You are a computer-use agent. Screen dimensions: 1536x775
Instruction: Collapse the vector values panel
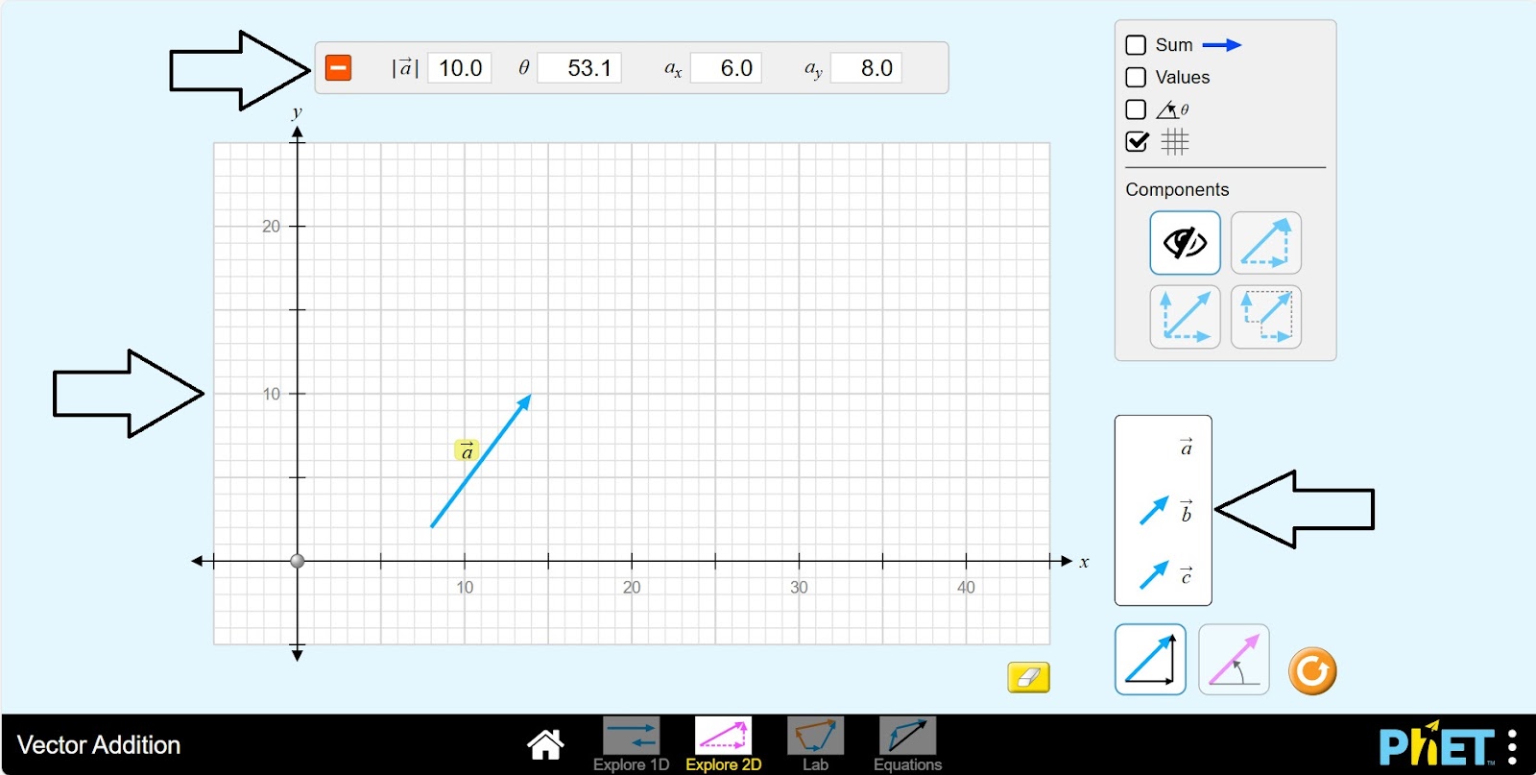[x=338, y=68]
